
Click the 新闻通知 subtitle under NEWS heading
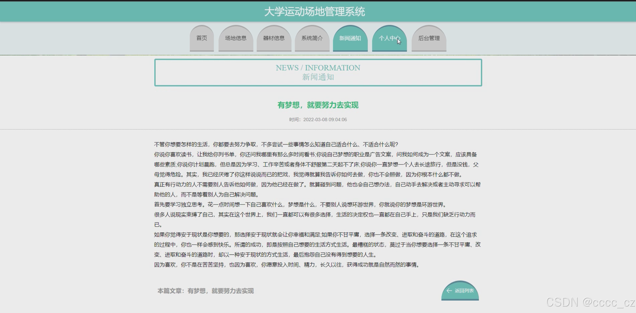tap(318, 77)
